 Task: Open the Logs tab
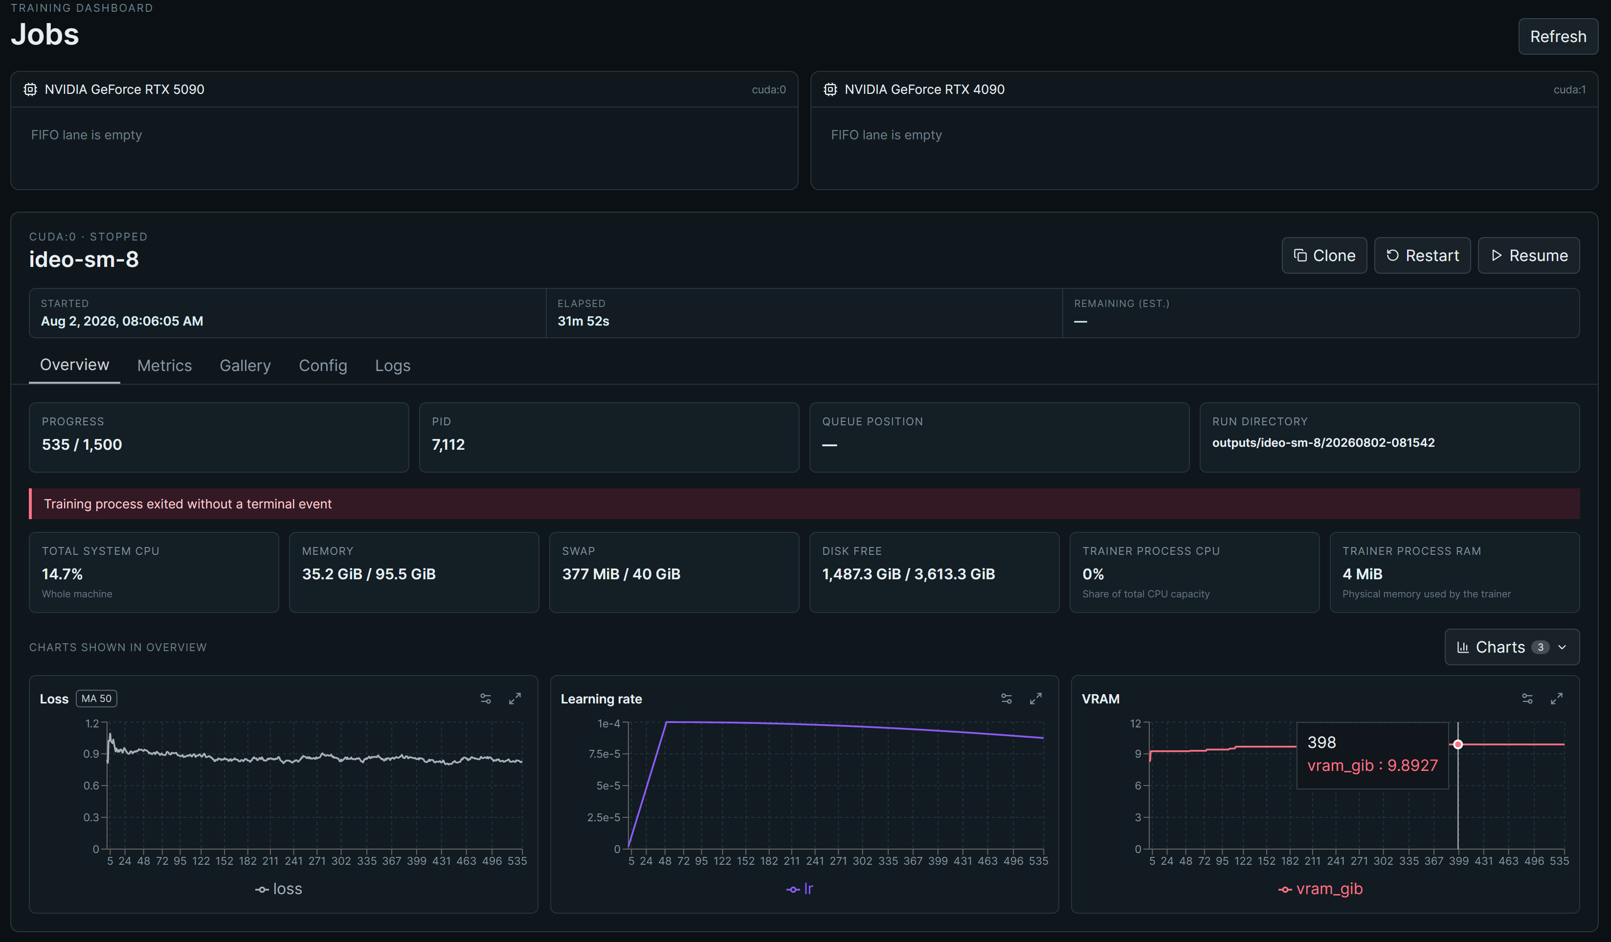[393, 366]
